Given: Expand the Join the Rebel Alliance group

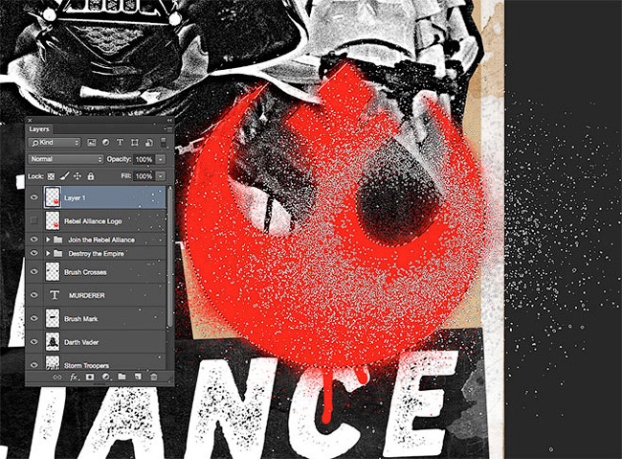Looking at the screenshot, I should tap(48, 240).
